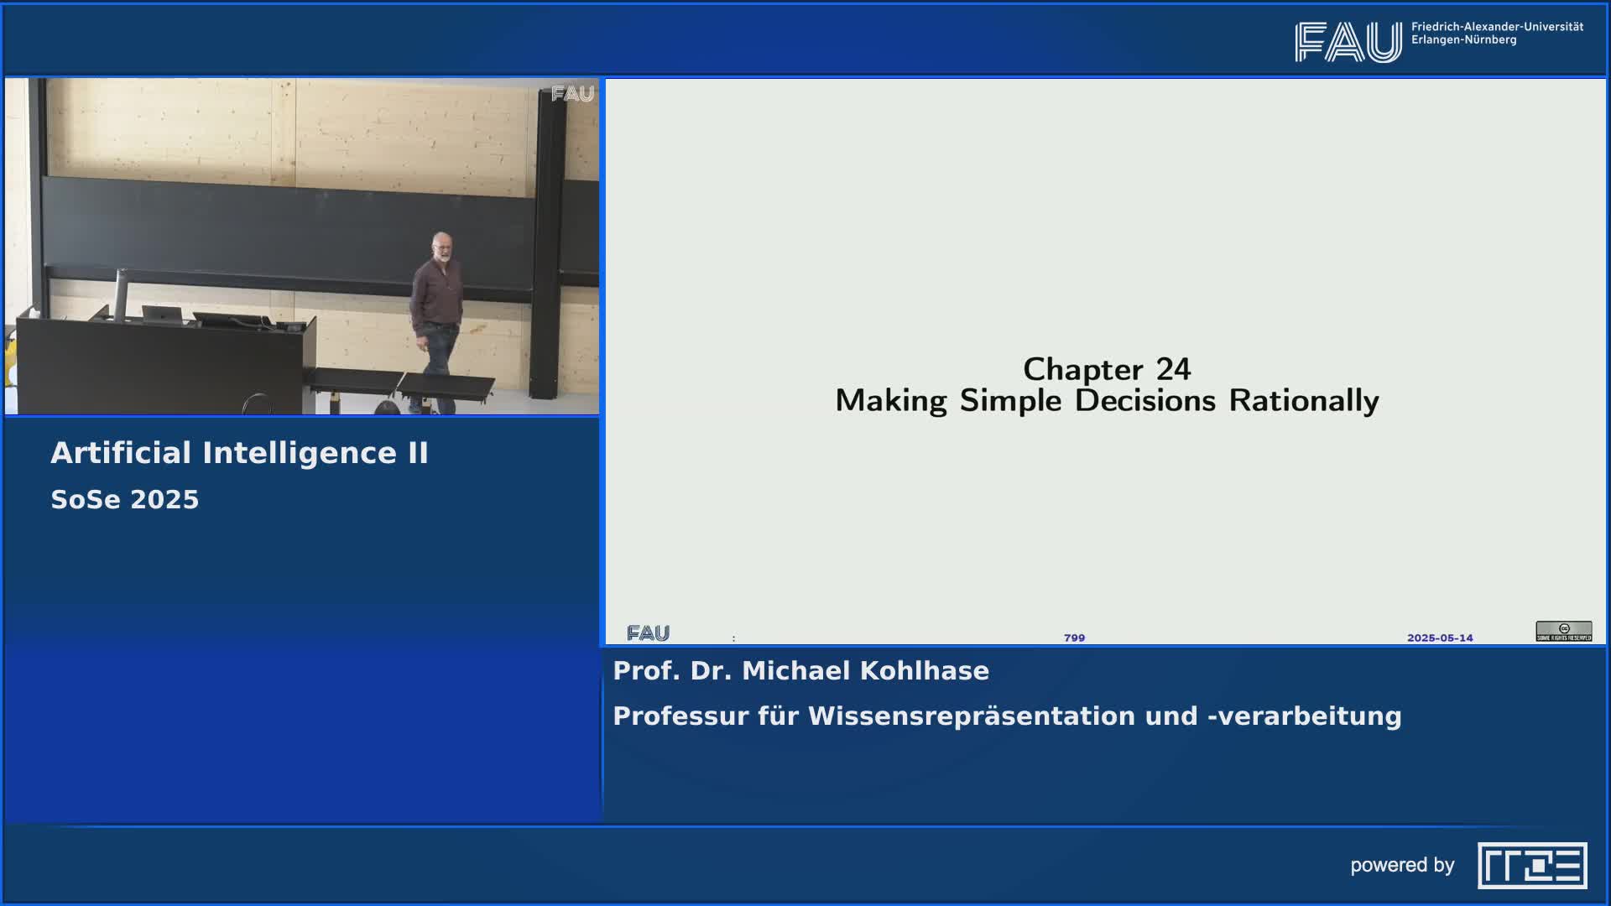1611x906 pixels.
Task: Click 'Prof. Dr. Michael Kohlhase'
Action: 800,670
